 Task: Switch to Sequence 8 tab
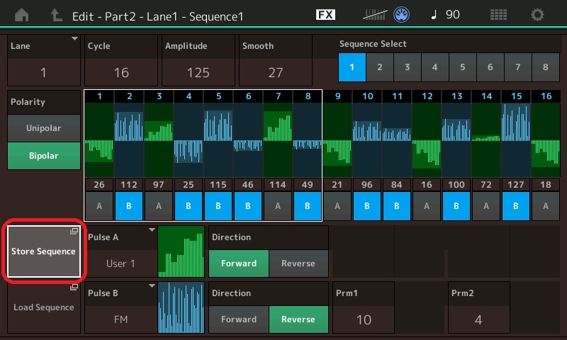coord(545,67)
